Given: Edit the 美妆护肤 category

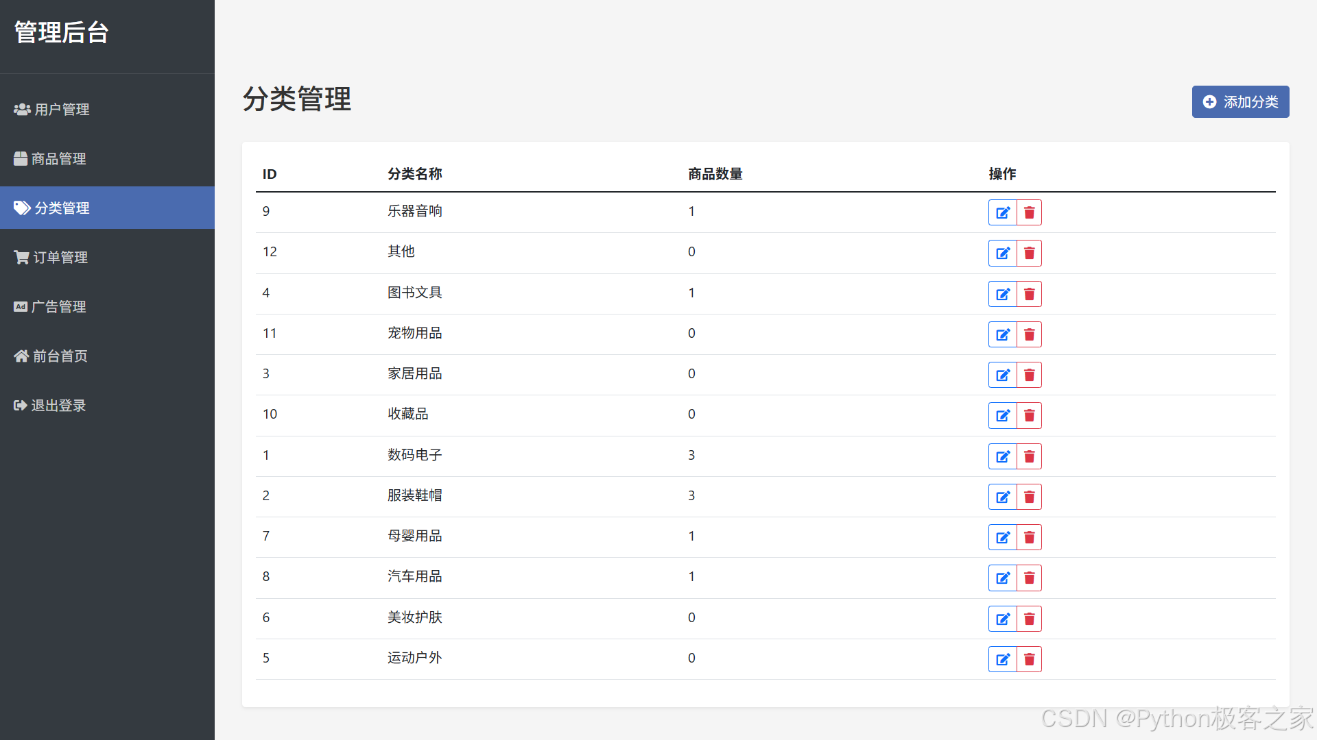Looking at the screenshot, I should (1002, 619).
